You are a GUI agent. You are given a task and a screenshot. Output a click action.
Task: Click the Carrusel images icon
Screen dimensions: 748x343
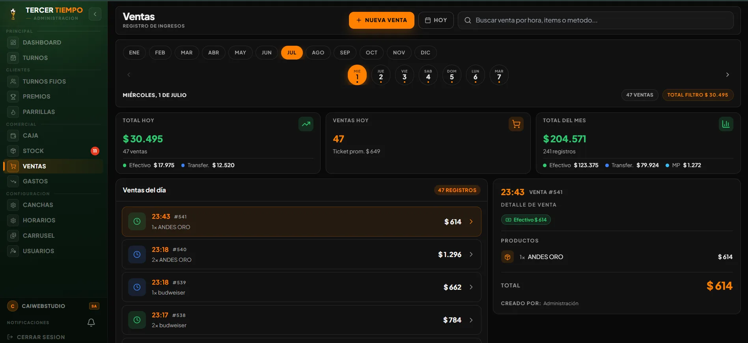point(13,235)
